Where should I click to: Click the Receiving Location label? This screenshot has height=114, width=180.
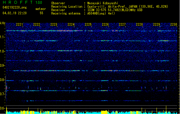[67, 7]
